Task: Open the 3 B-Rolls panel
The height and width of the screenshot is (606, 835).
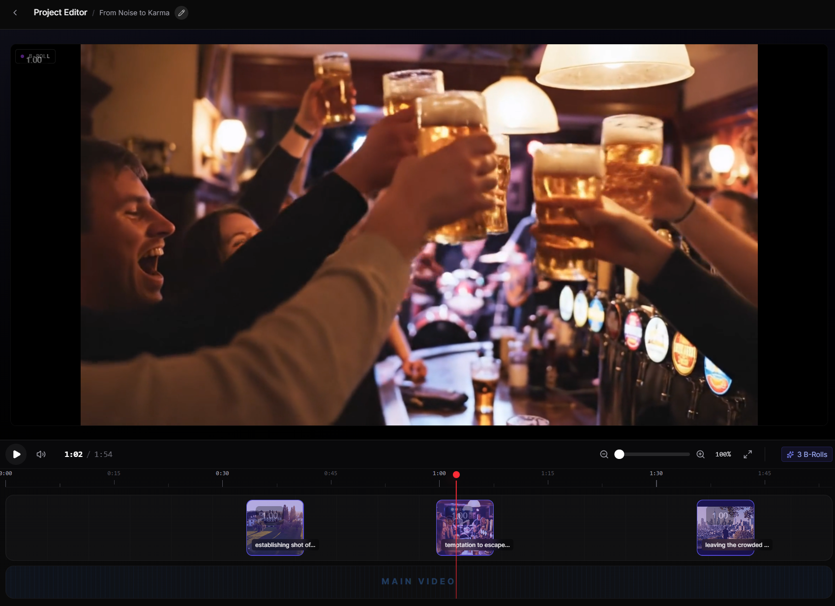Action: 806,454
